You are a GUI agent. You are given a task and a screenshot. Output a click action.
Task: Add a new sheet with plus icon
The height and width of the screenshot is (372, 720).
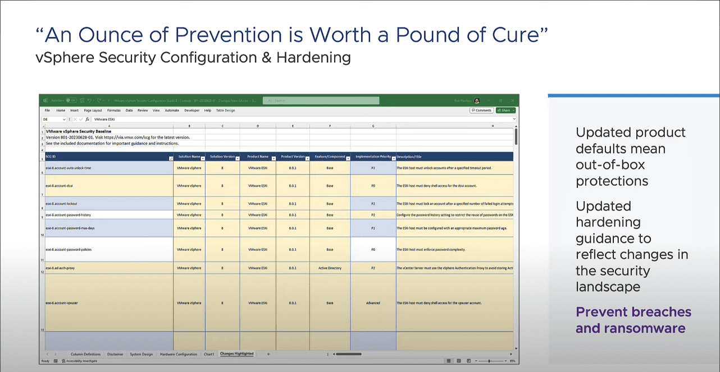[x=268, y=354]
